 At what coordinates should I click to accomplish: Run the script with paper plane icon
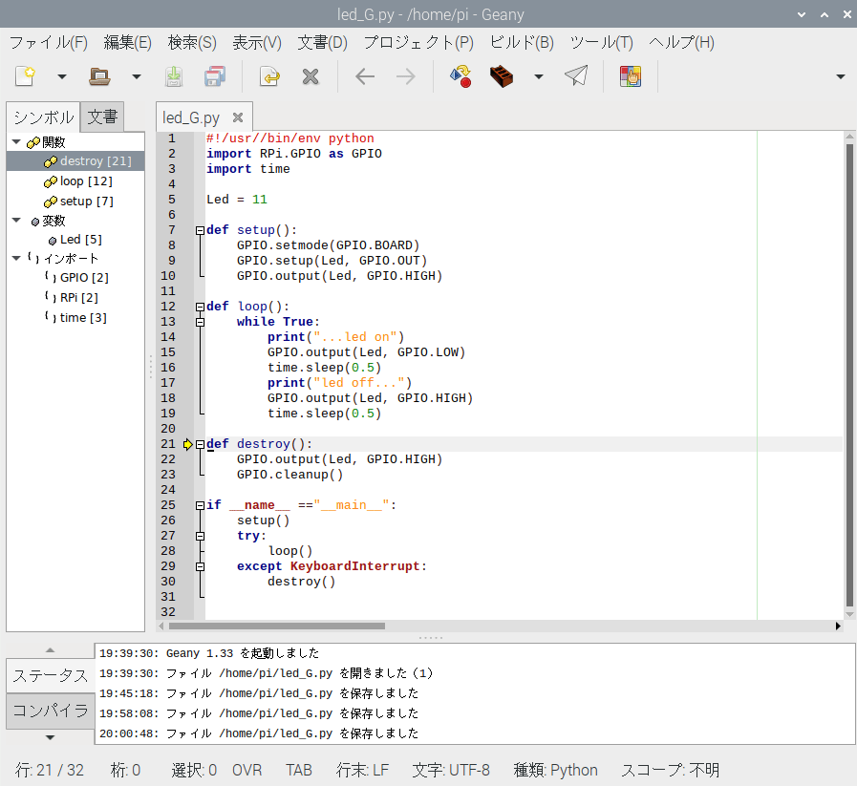tap(576, 75)
